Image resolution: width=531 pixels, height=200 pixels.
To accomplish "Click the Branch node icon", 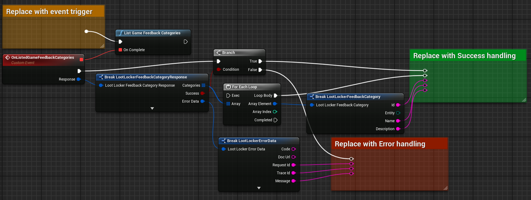I will [219, 53].
